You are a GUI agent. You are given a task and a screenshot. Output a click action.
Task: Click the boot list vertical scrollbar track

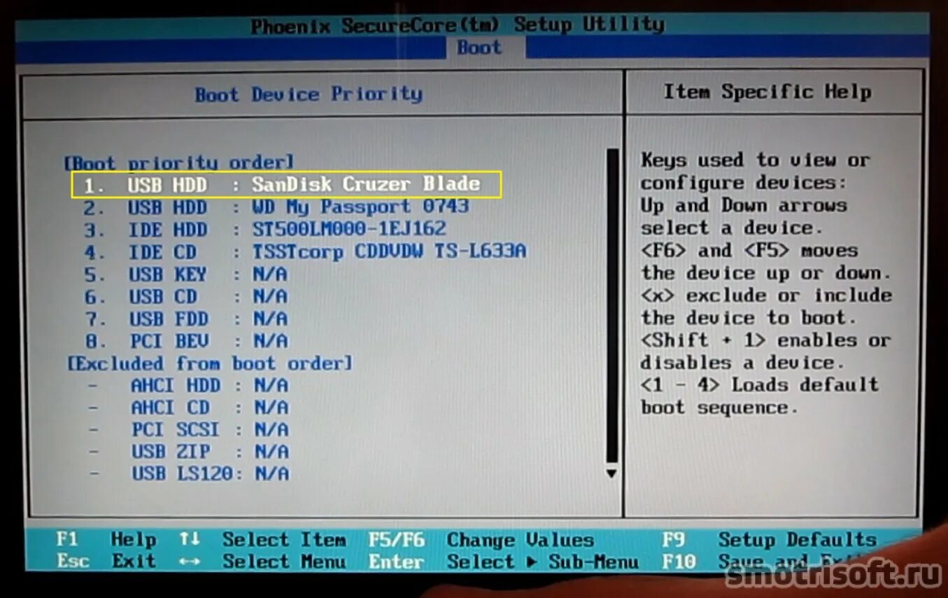(612, 306)
